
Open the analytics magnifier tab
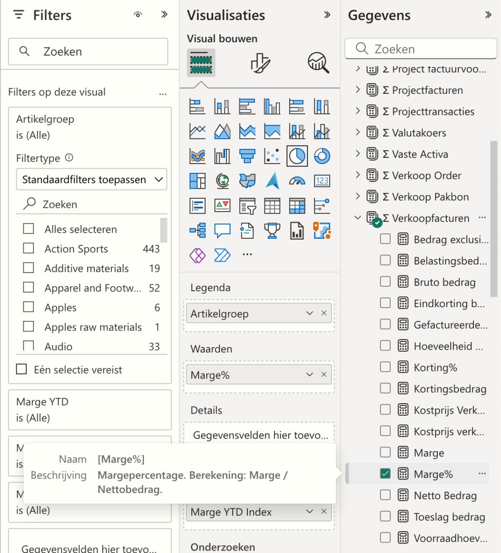318,63
